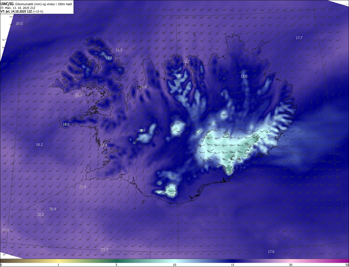Click the 10 tick on the color scale
349x267 pixels.
coord(174,265)
